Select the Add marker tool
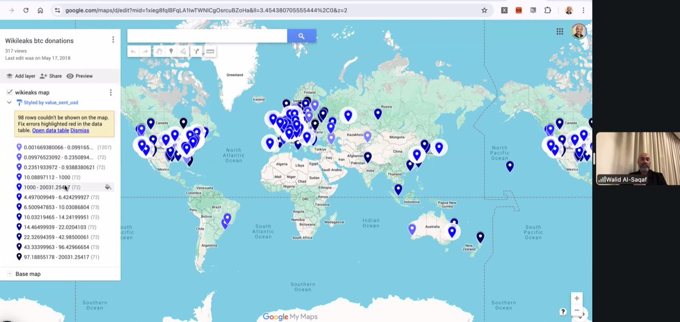This screenshot has width=680, height=322. coord(171,51)
